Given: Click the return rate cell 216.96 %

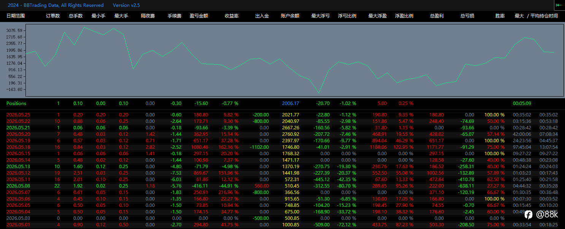Looking at the screenshot, I should tap(228, 192).
